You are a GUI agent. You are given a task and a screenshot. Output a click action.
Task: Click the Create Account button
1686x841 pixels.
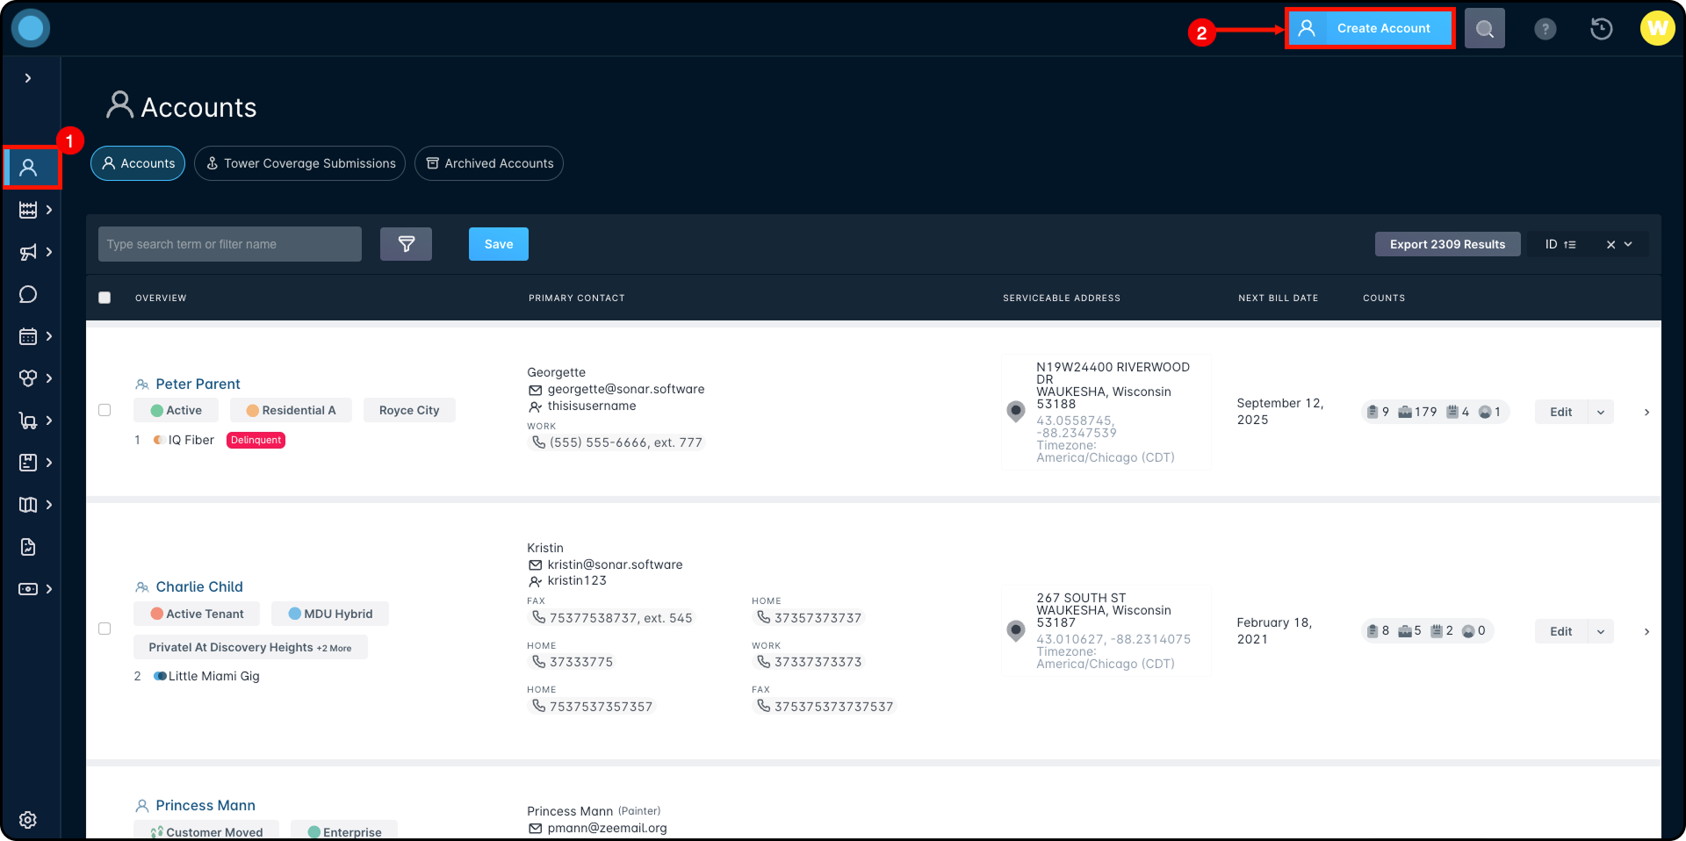point(1369,29)
